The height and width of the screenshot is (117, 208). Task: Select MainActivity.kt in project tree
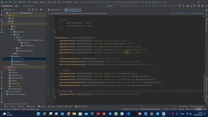pos(27,45)
